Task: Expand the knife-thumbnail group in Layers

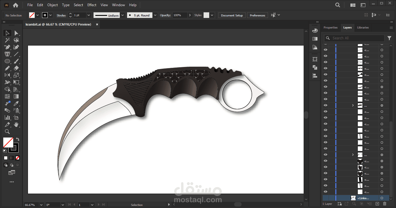Action: pyautogui.click(x=353, y=105)
